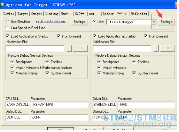This screenshot has width=179, height=132.
Task: Toggle Limit Speed to Real-Time checkbox
Action: click(x=7, y=28)
